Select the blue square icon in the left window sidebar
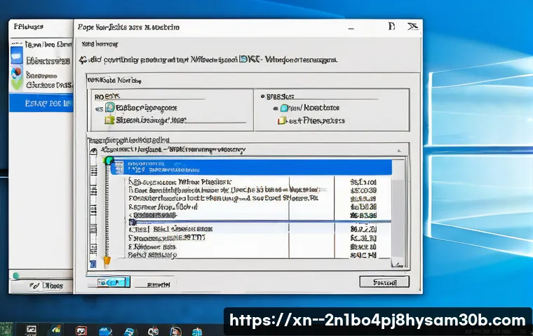 point(17,55)
